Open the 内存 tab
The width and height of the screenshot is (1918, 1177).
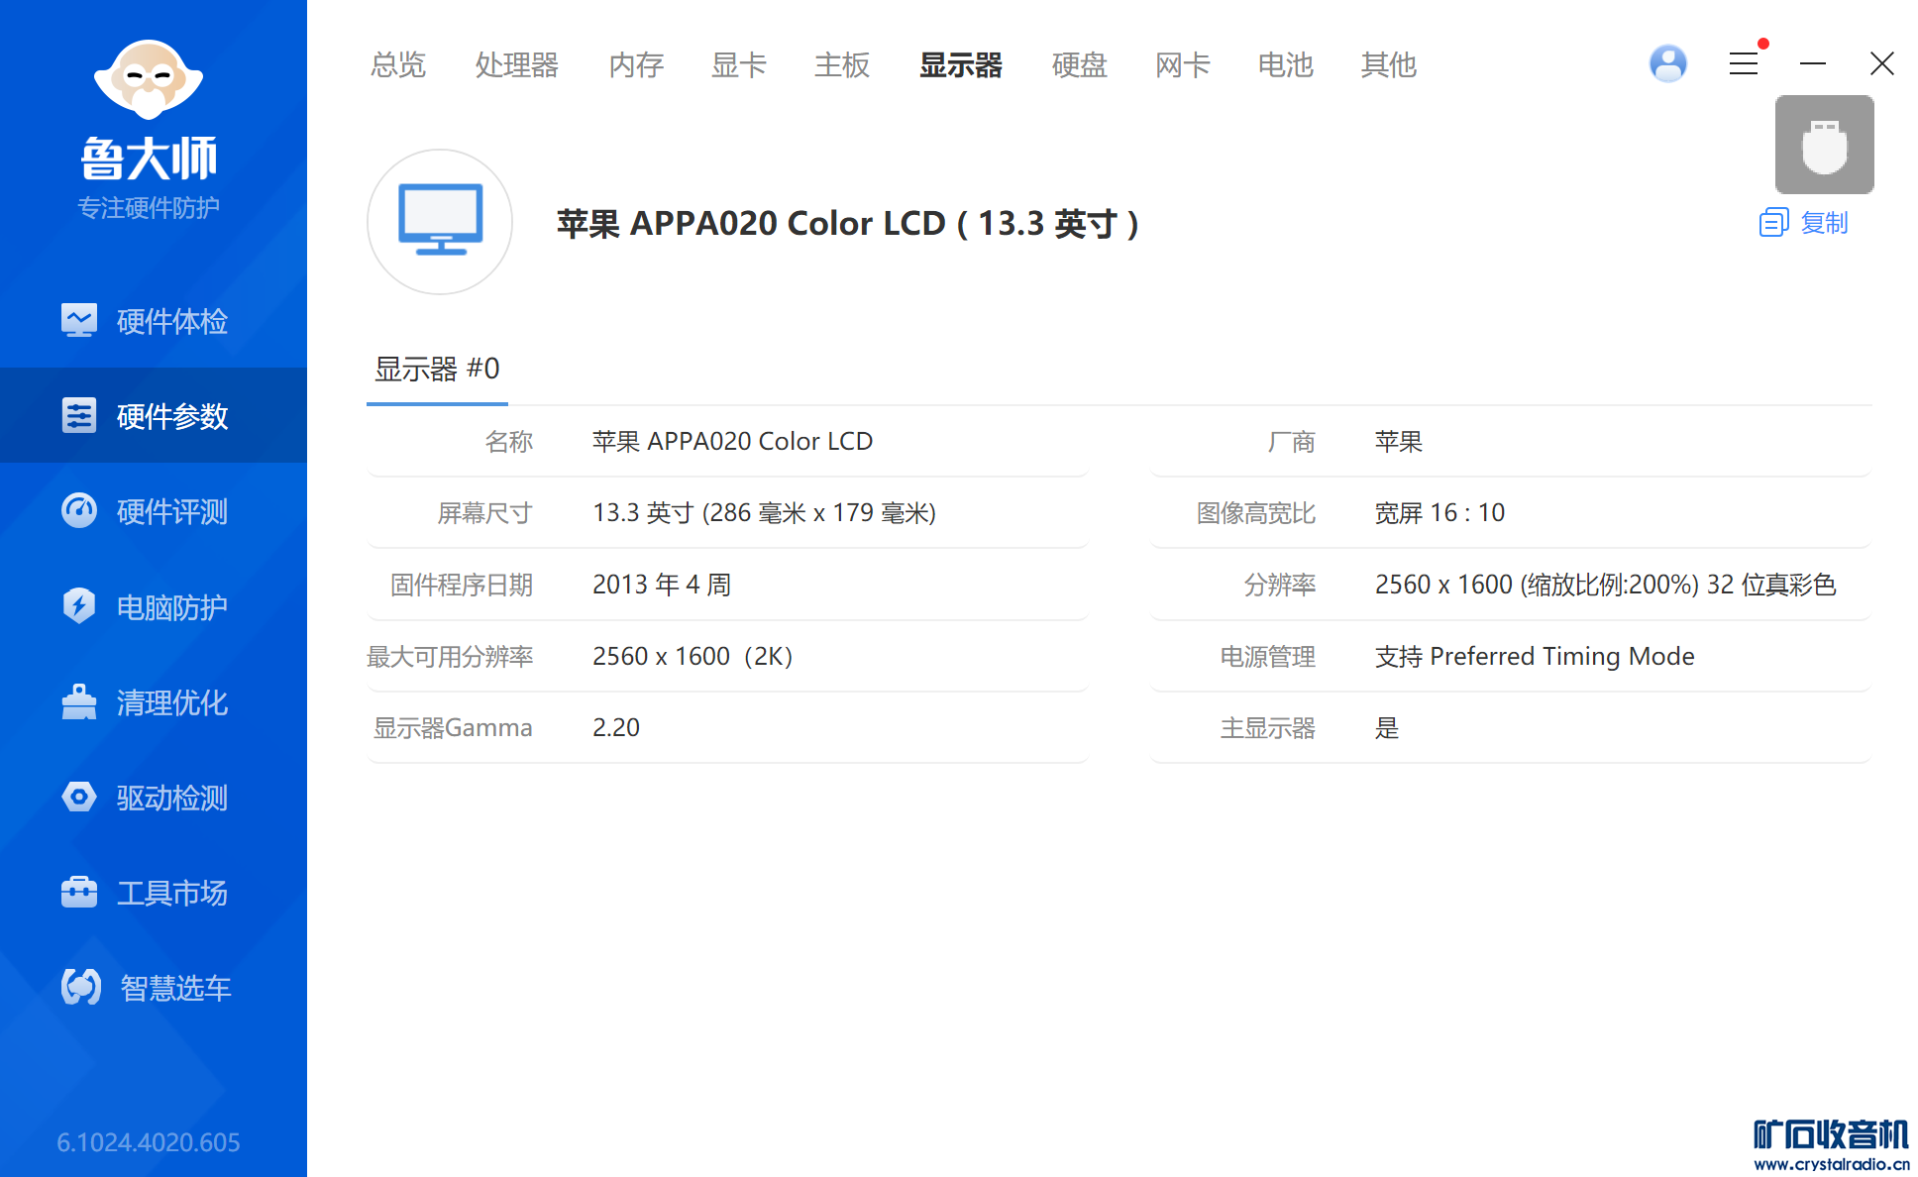pos(635,65)
